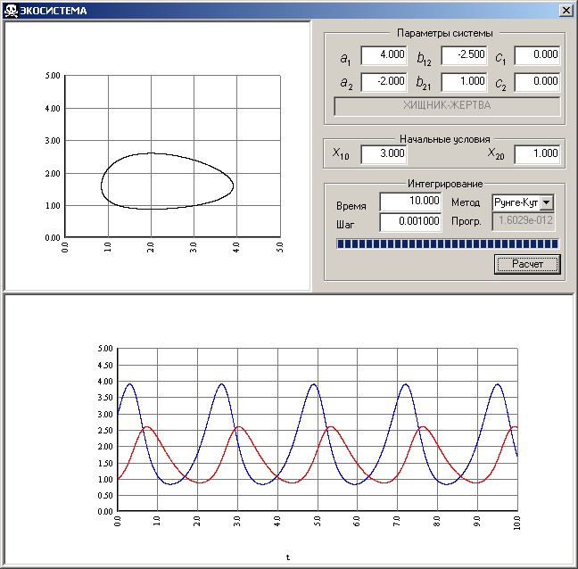Click the Шаг field showing 0.001000
This screenshot has height=569, width=578.
(x=410, y=222)
